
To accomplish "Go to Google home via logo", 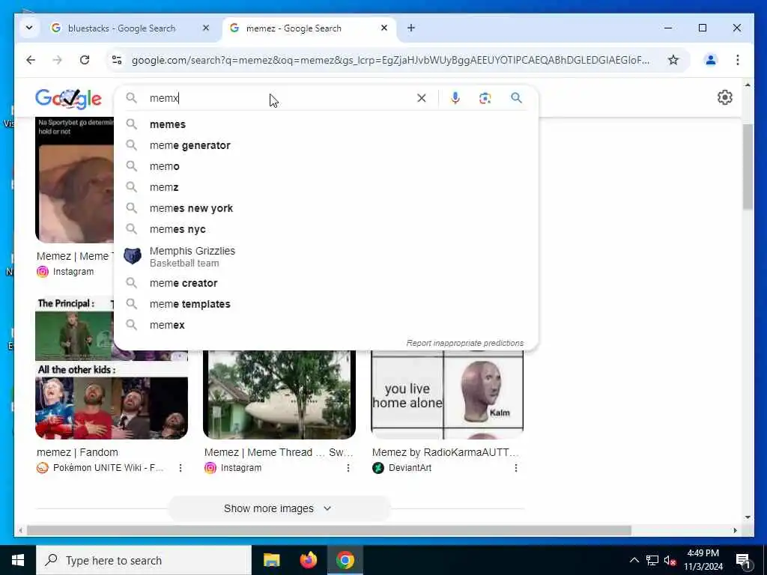I will (68, 99).
